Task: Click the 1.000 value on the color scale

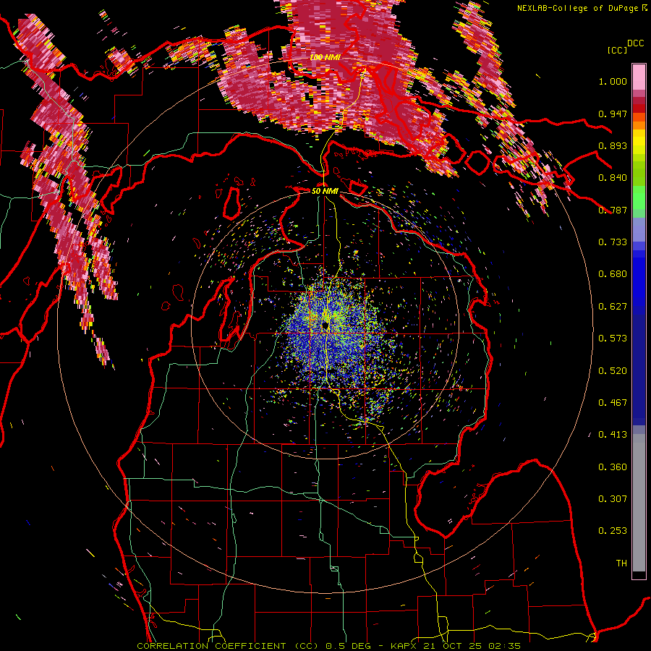Action: tap(613, 81)
